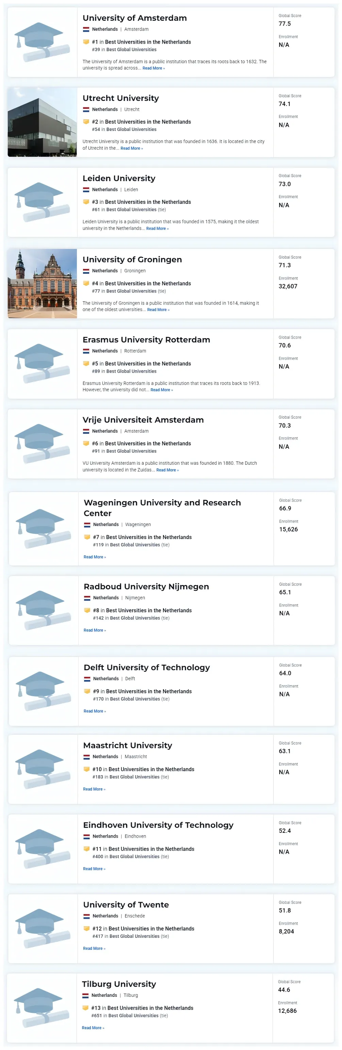Open the University of Groningen building photo
This screenshot has width=342, height=1050.
42,283
